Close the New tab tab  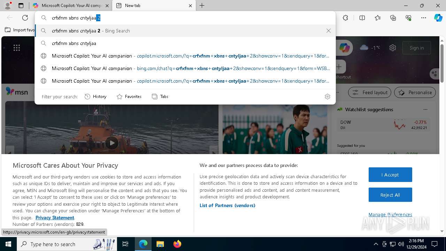click(190, 6)
